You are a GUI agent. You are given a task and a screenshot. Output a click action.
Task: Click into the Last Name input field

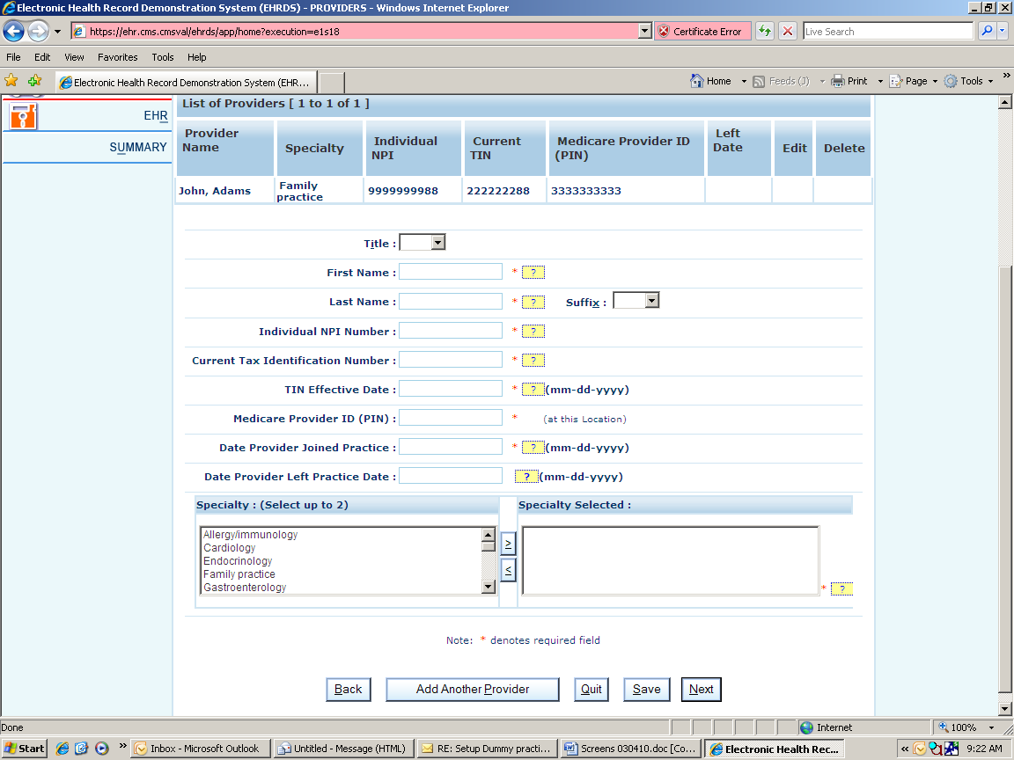click(x=451, y=301)
